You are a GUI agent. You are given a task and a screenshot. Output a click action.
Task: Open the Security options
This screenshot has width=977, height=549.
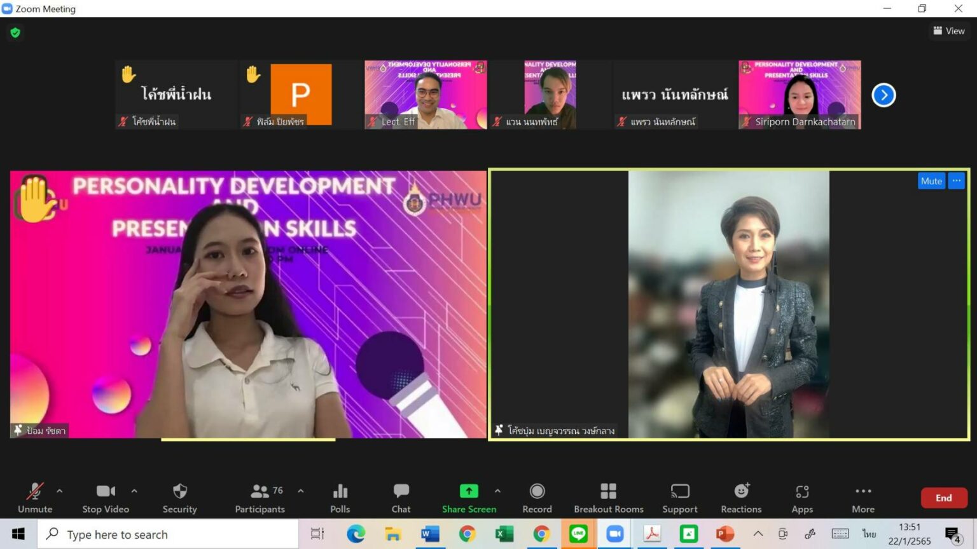point(180,498)
